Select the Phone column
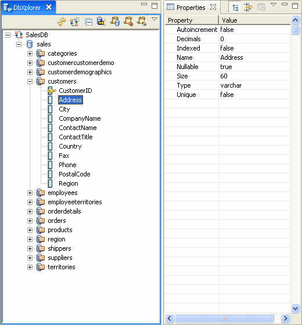The image size is (302, 325). coord(67,165)
